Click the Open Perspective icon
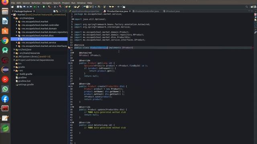This screenshot has height=144, width=257. (x=252, y=7)
